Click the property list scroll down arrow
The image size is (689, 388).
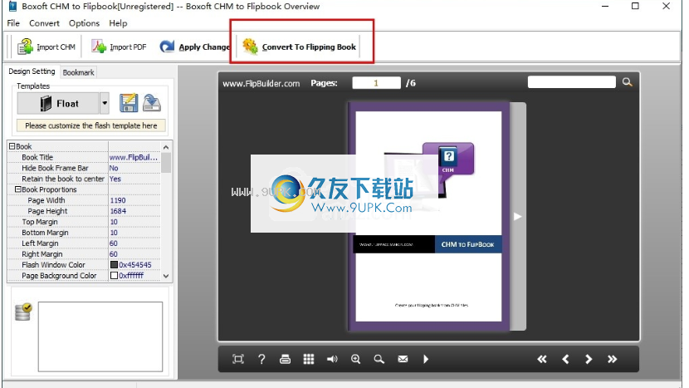click(166, 277)
